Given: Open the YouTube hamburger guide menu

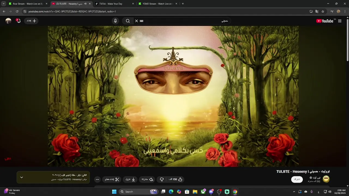Looking at the screenshot, I should tap(340, 21).
